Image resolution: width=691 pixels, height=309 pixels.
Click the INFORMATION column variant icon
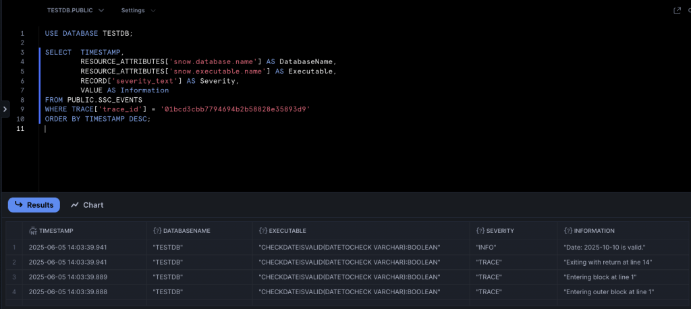(x=568, y=231)
